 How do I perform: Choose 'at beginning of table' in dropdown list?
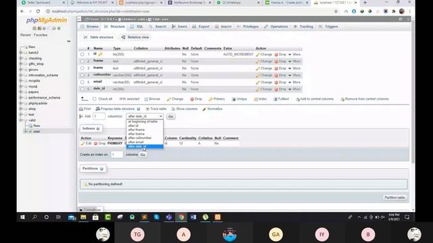(x=145, y=122)
